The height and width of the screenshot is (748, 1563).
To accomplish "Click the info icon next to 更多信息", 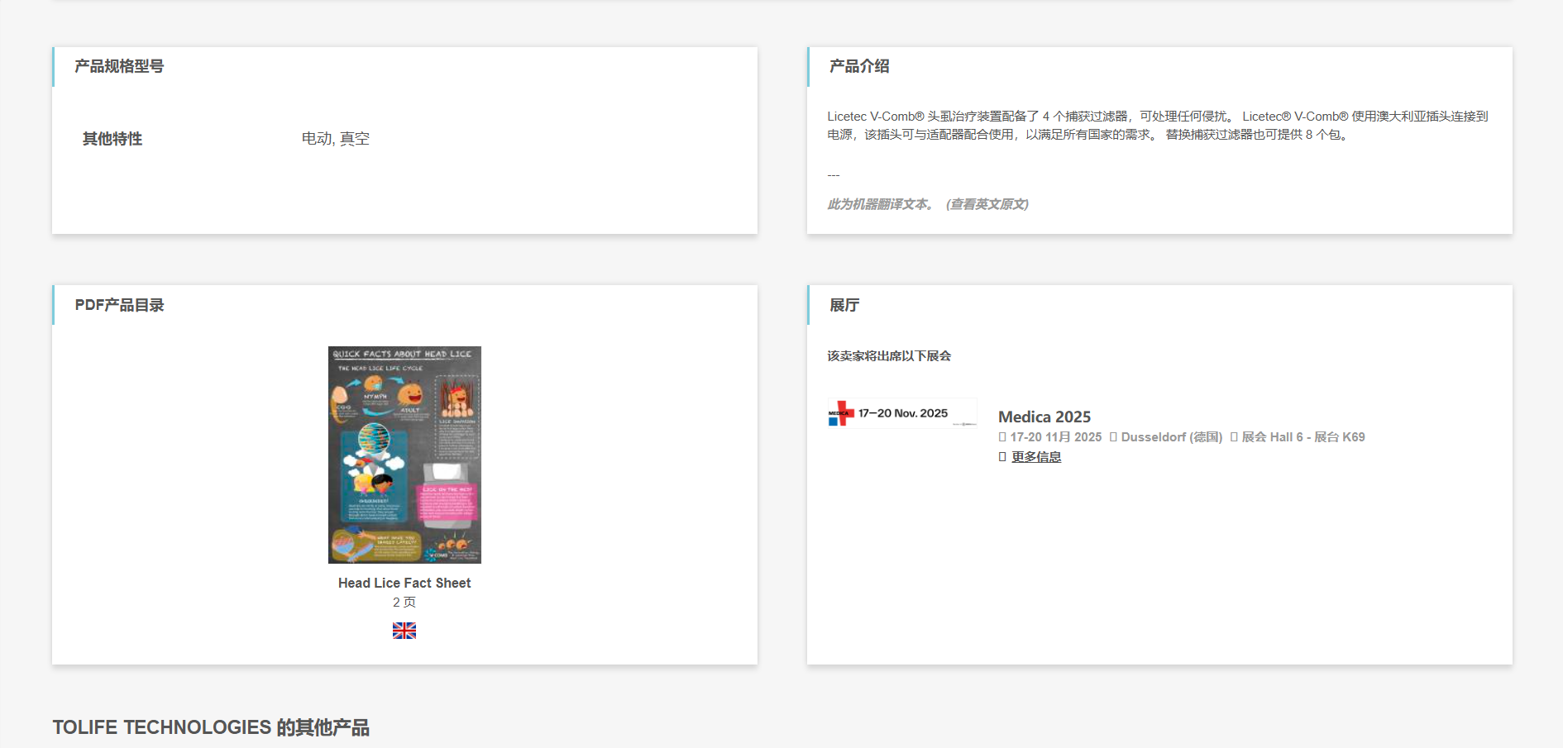I will point(1001,455).
